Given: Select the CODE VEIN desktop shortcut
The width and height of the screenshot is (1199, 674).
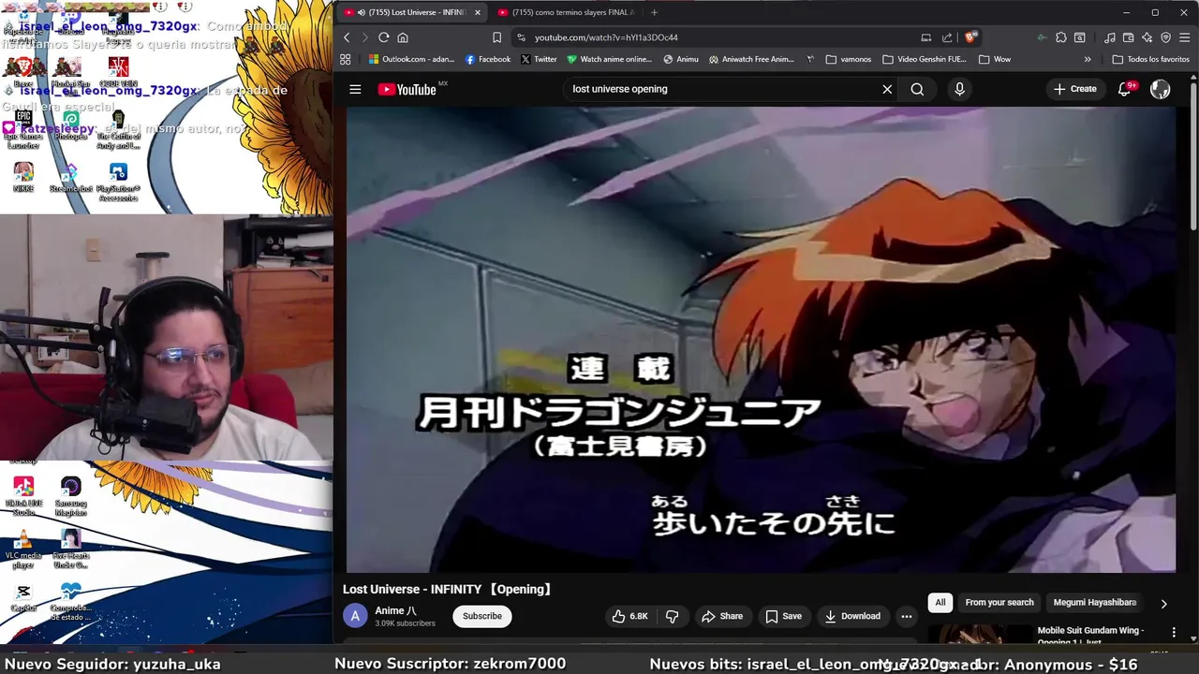Looking at the screenshot, I should click(x=118, y=73).
